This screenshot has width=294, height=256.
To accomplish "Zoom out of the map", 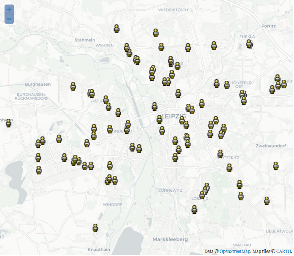I will [9, 19].
